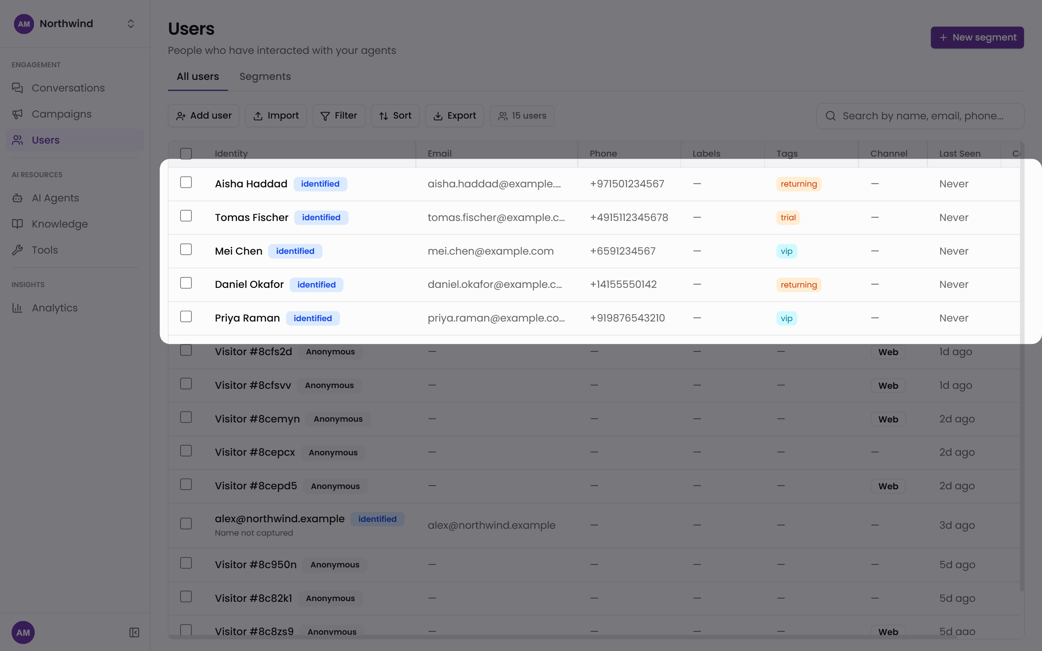Click Name not captured subtitle
This screenshot has height=651, width=1042.
254,533
